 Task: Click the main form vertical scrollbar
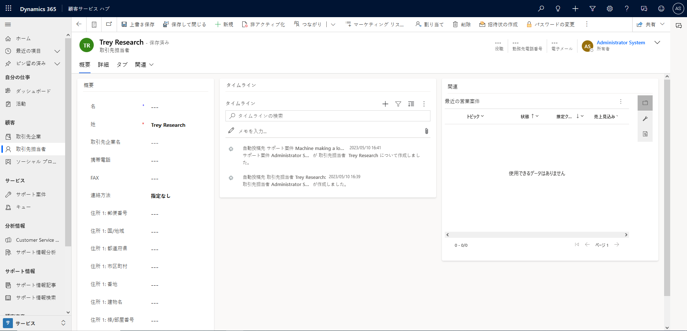pos(667,188)
